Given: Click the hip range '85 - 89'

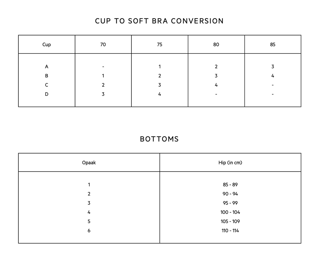Looking at the screenshot, I should point(230,185).
